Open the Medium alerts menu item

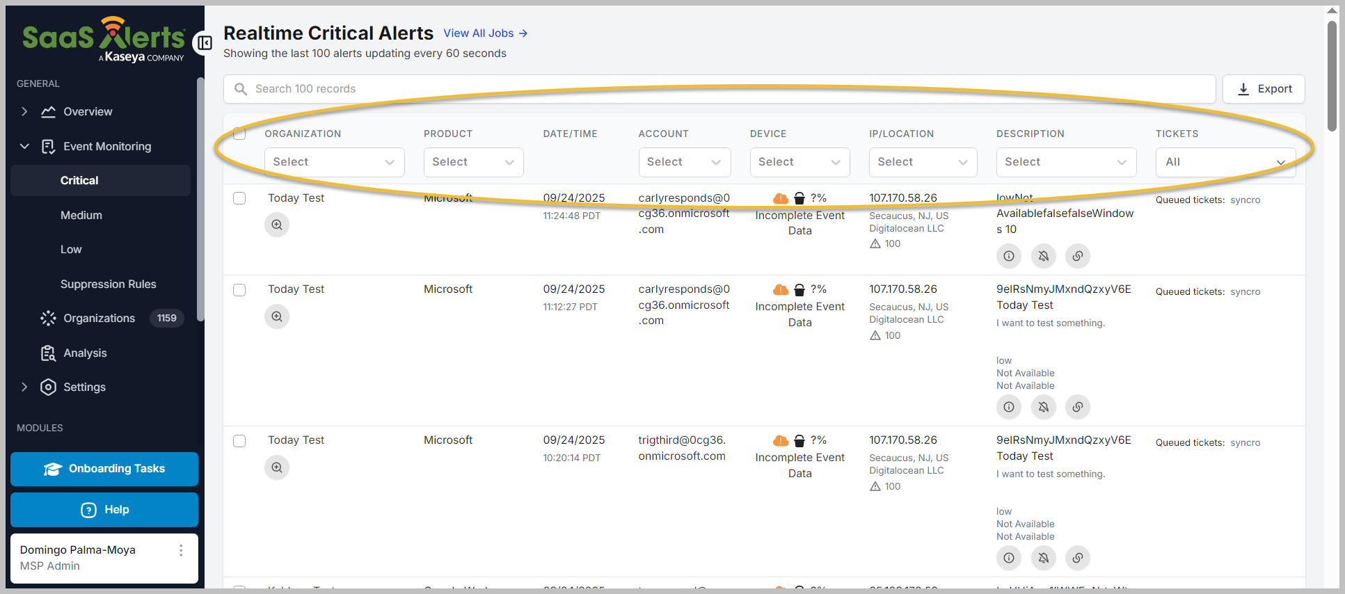tap(81, 216)
